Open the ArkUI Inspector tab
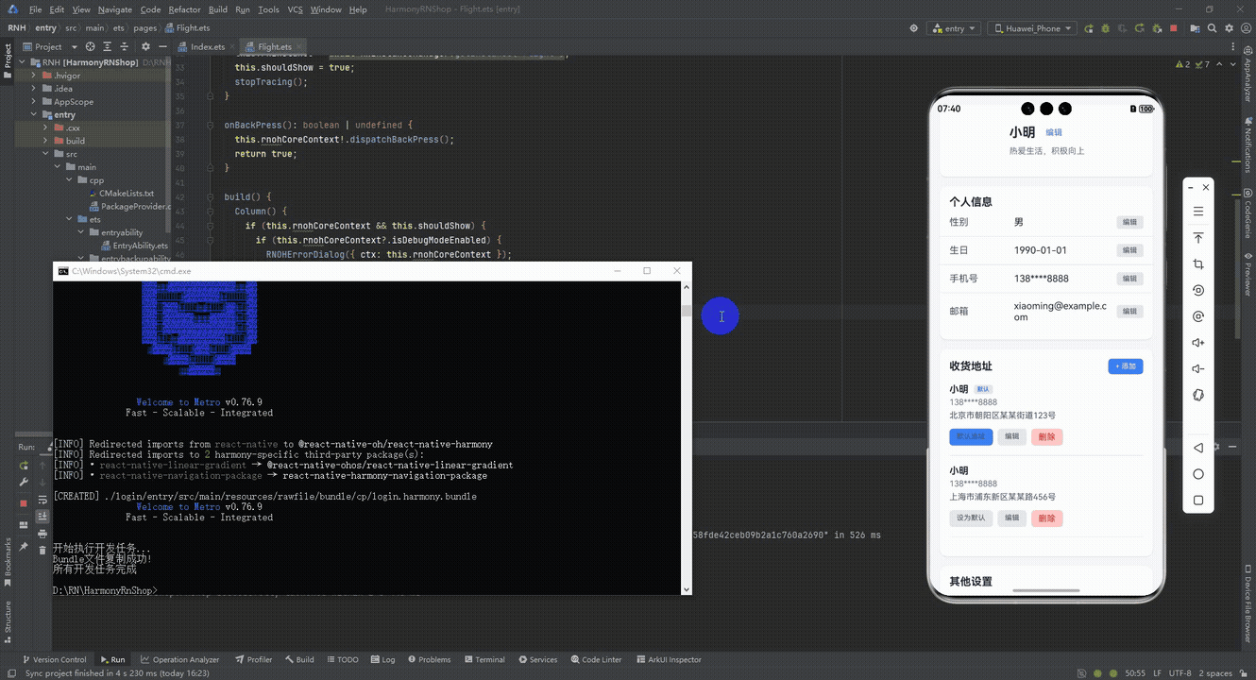The width and height of the screenshot is (1256, 680). (669, 659)
